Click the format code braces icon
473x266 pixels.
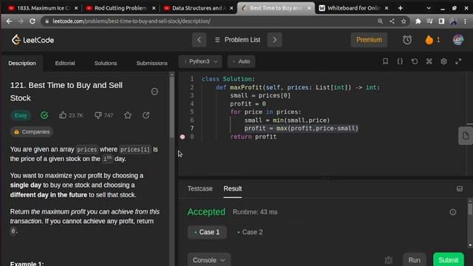(x=400, y=61)
